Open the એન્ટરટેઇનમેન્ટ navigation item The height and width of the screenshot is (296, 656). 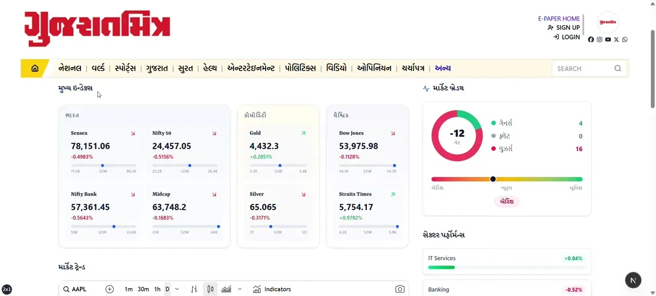point(251,68)
